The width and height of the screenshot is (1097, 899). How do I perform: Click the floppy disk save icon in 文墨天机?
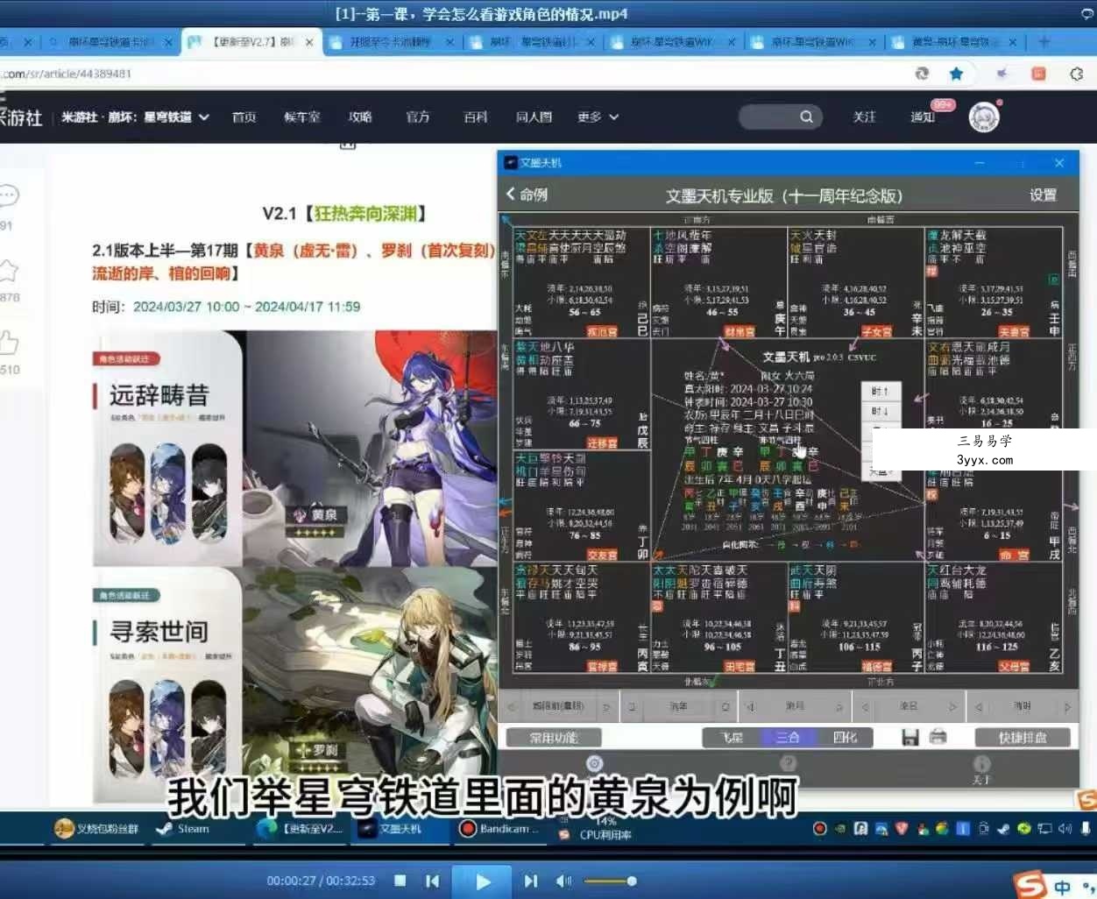click(x=910, y=737)
